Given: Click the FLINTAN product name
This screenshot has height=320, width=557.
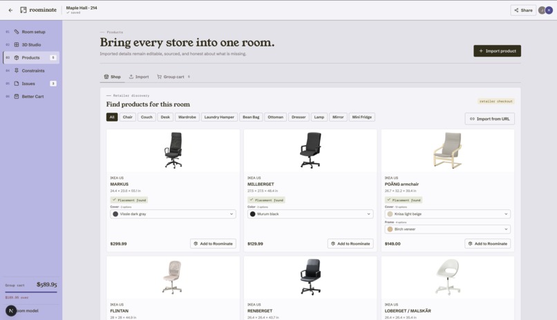Looking at the screenshot, I should 120,311.
